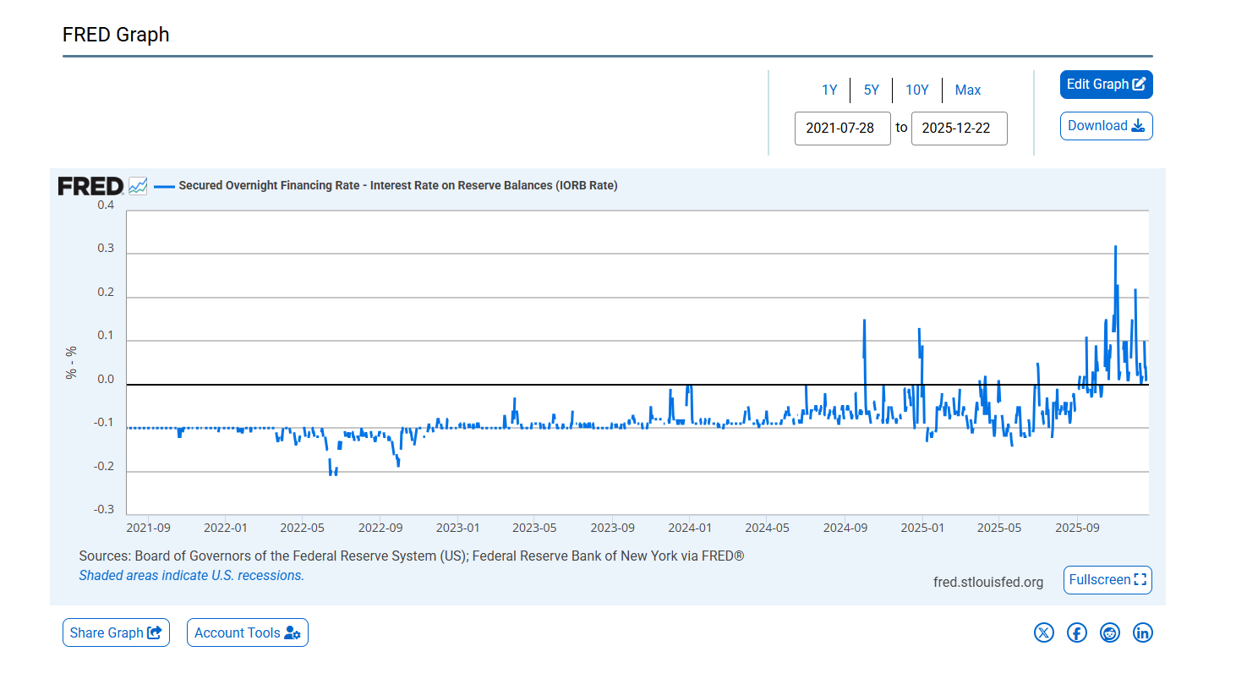Viewport: 1236px width, 690px height.
Task: Click the 2024-01 x-axis label
Action: pyautogui.click(x=690, y=528)
